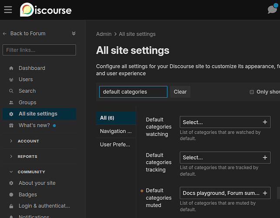Open the Default categories watching dropdown
The image size is (280, 218).
click(225, 122)
